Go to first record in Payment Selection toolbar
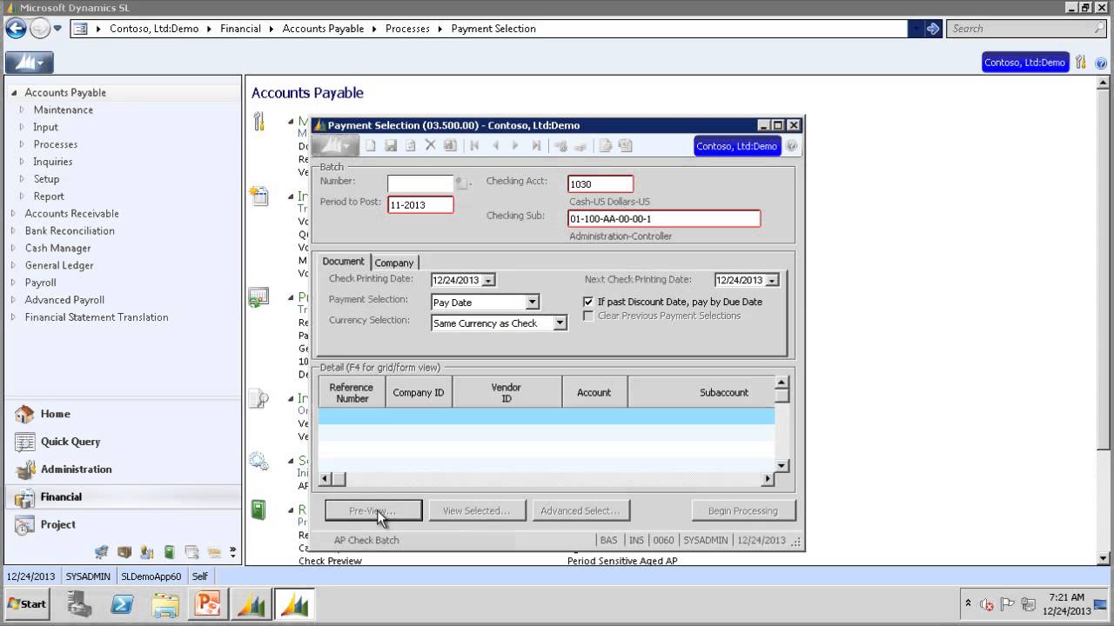Image resolution: width=1114 pixels, height=626 pixels. (474, 146)
